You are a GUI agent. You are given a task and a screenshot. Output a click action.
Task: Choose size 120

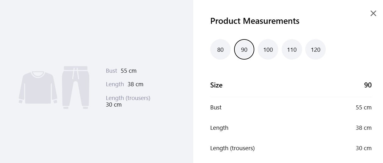coord(316,50)
